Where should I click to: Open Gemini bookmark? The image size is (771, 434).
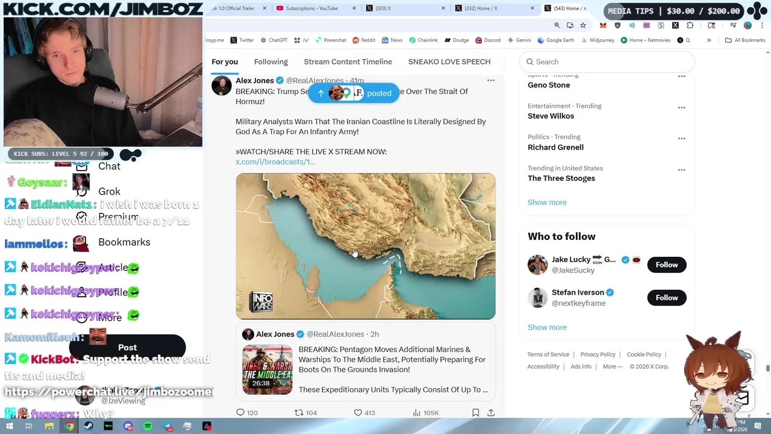click(519, 40)
